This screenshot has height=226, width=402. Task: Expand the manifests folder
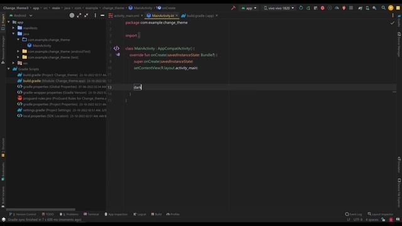point(13,28)
